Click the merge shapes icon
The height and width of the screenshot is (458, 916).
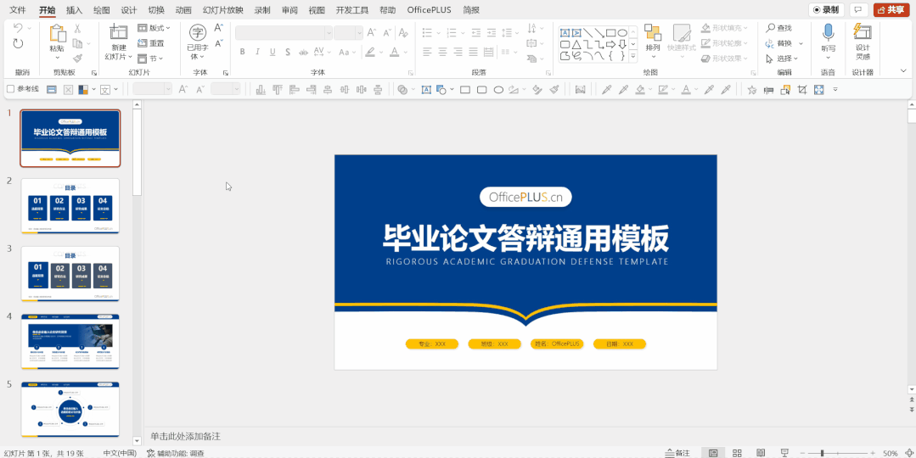(402, 89)
